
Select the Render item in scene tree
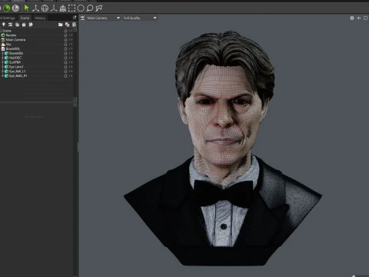(x=11, y=35)
